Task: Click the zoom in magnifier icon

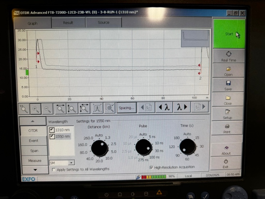Action: point(36,109)
